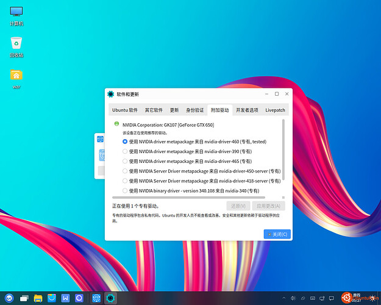Viewport: 381px width, 305px height.
Task: Close the 软件和更新 window with X
Action: coord(287,94)
